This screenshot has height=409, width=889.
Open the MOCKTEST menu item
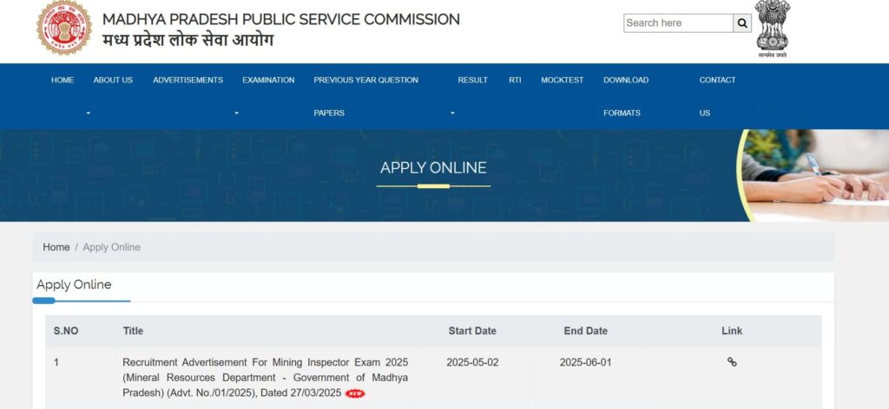pos(562,81)
